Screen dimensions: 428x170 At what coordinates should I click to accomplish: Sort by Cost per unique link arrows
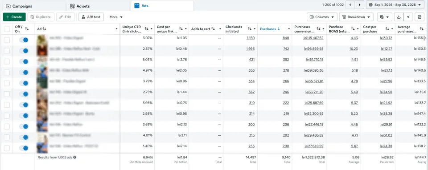pyautogui.click(x=181, y=29)
